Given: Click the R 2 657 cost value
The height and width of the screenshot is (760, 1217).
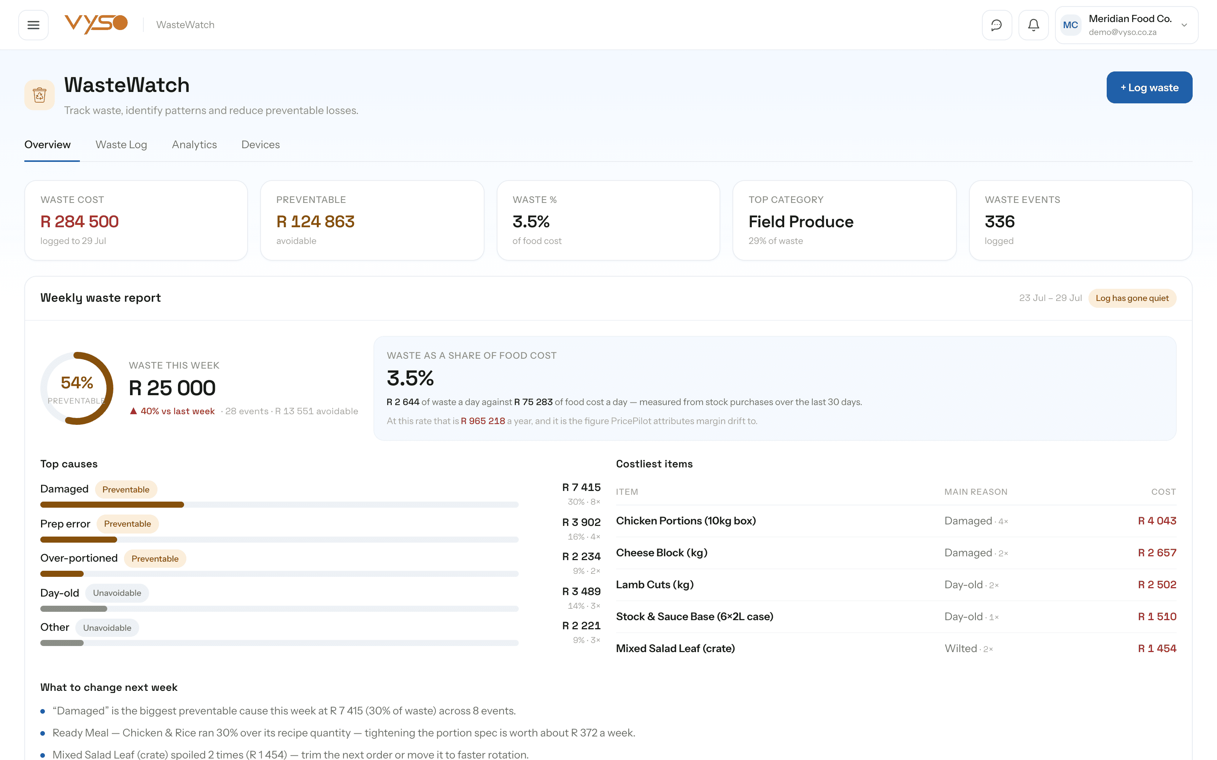Looking at the screenshot, I should 1157,553.
